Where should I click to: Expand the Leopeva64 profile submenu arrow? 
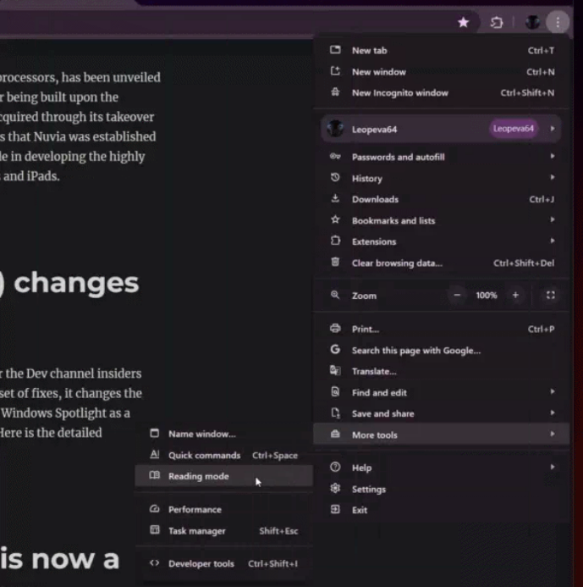coord(553,129)
